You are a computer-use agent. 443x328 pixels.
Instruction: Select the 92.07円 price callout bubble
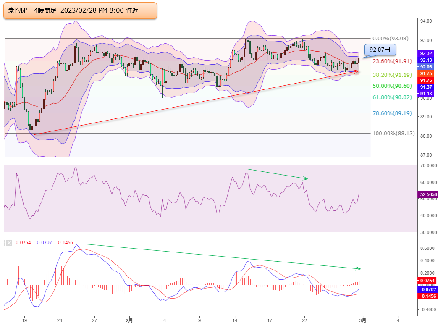pos(380,50)
